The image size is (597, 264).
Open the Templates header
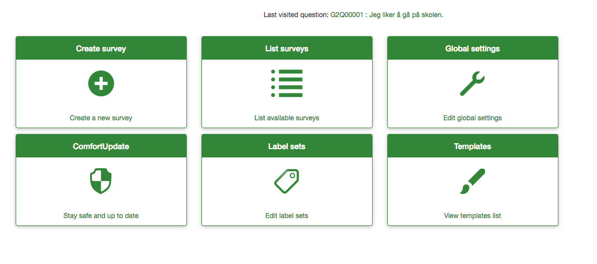[473, 146]
